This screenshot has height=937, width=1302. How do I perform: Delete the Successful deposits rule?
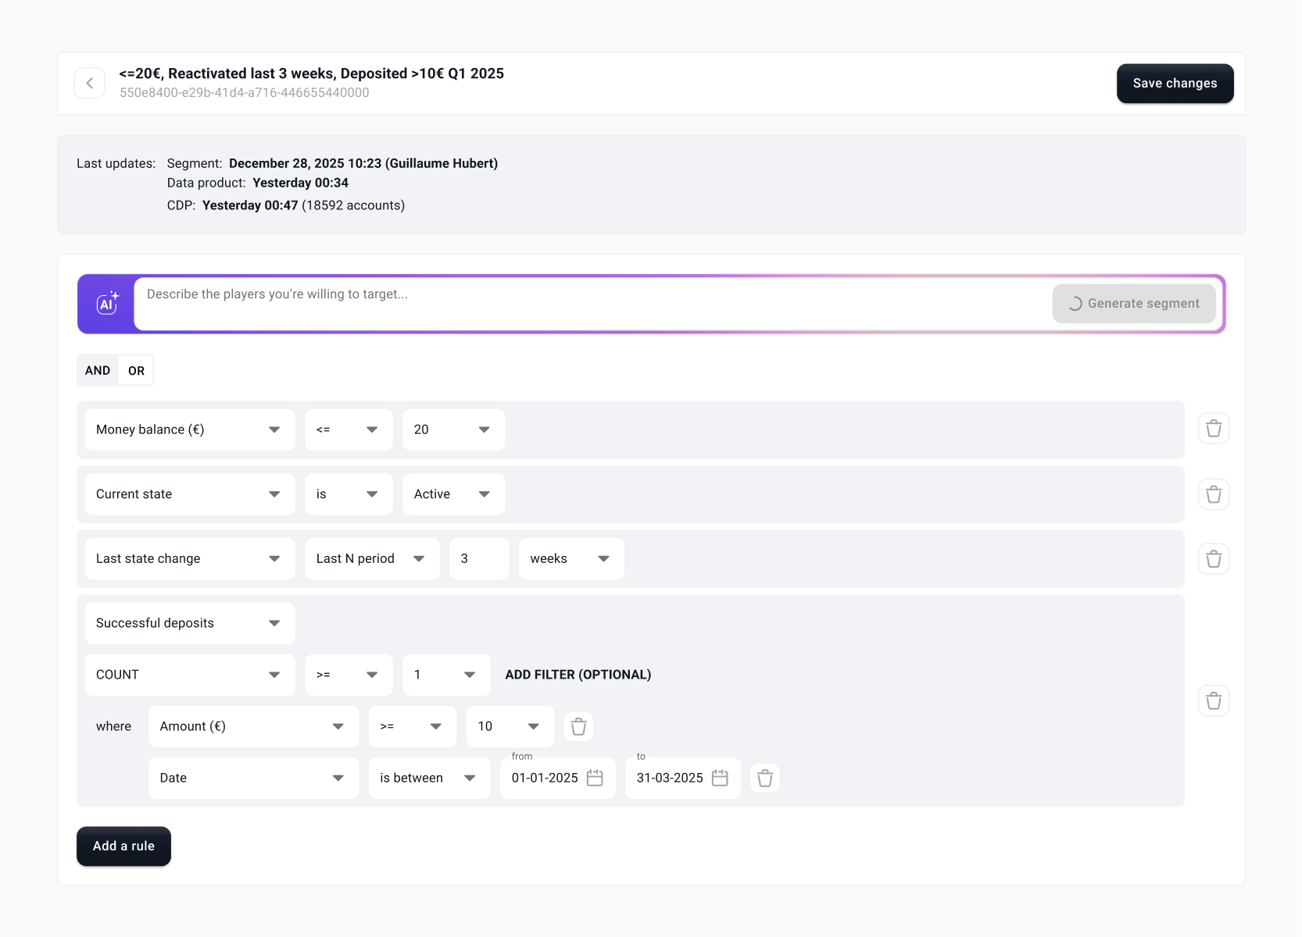click(x=1214, y=701)
